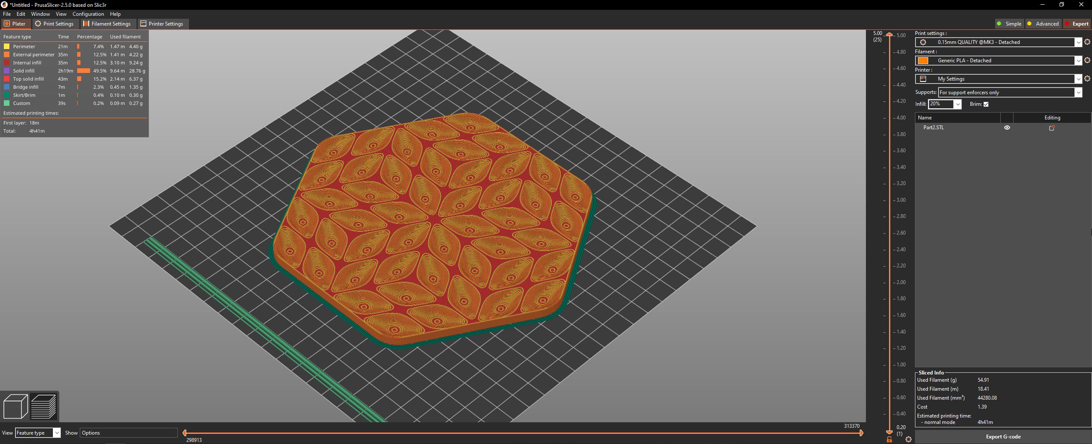The height and width of the screenshot is (444, 1092).
Task: Click the Name column header
Action: (958, 118)
